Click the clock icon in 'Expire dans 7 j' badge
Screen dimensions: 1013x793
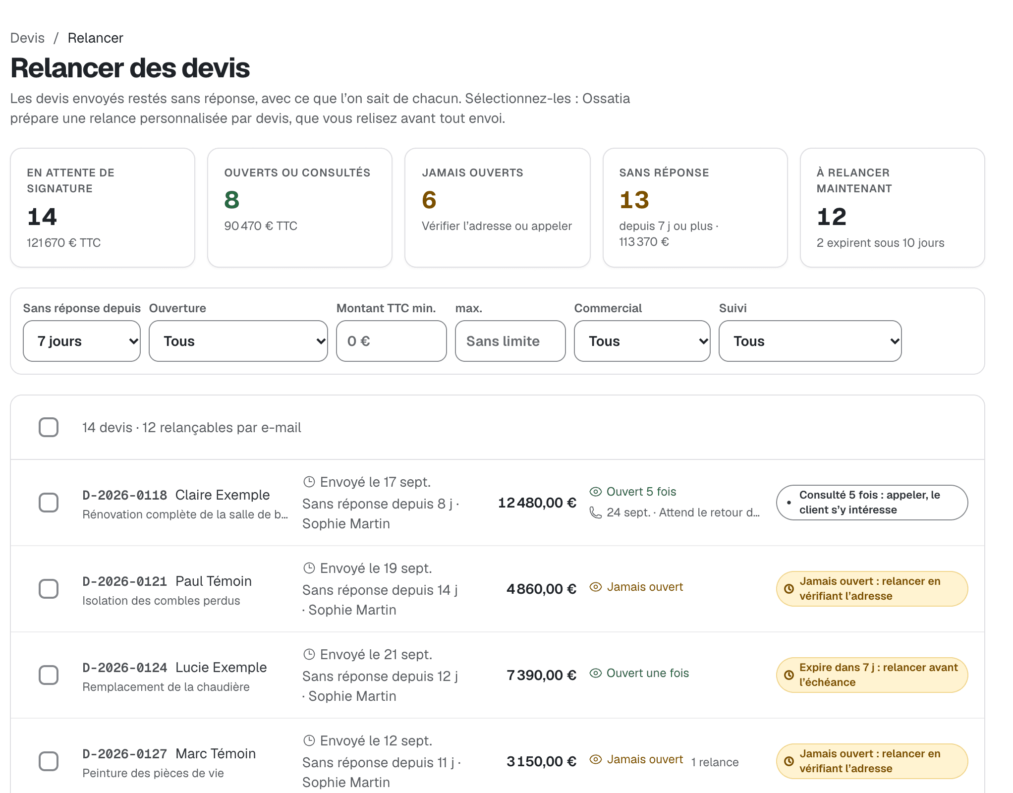click(789, 675)
